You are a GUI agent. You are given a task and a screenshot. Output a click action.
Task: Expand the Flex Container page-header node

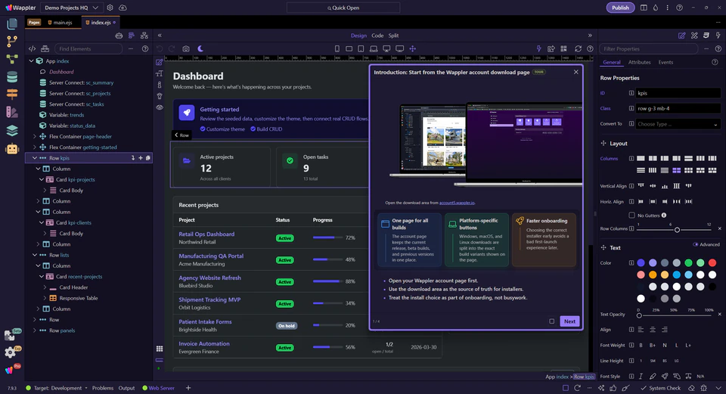35,137
